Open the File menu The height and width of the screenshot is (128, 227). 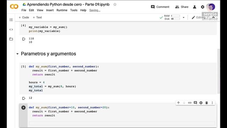(24, 10)
